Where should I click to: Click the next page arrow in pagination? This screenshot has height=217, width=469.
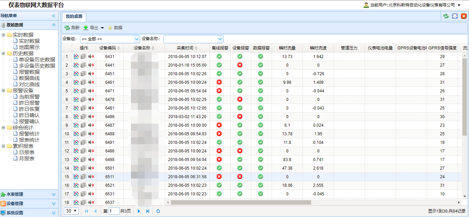[139, 211]
